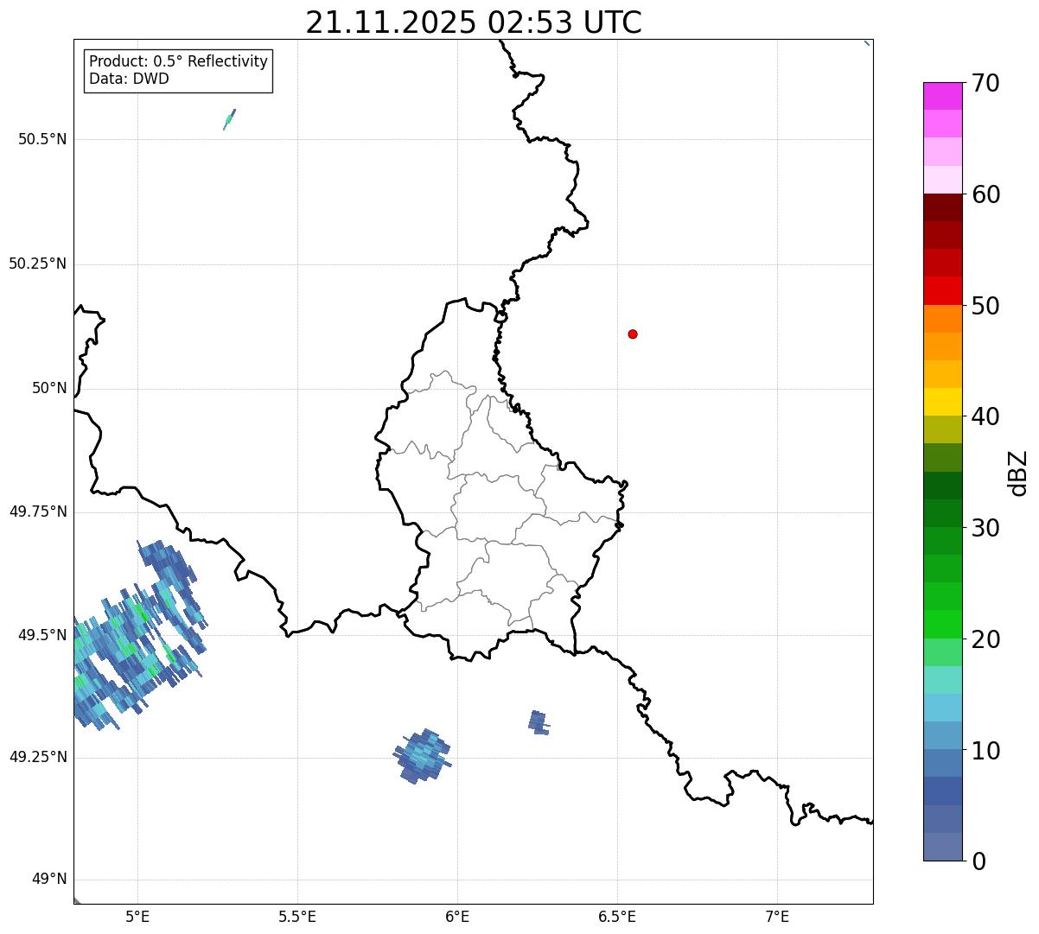Click the 5°E longitude label
Viewport: 1039px width, 934px height.
137,916
